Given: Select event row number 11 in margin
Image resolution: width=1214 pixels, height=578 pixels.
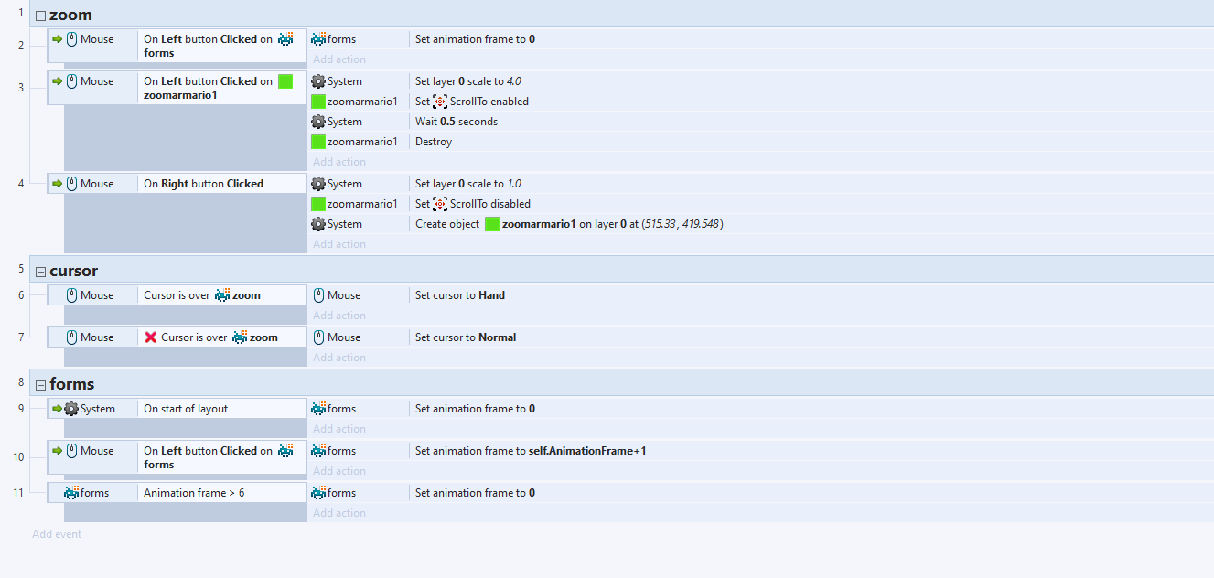Looking at the screenshot, I should pyautogui.click(x=18, y=493).
